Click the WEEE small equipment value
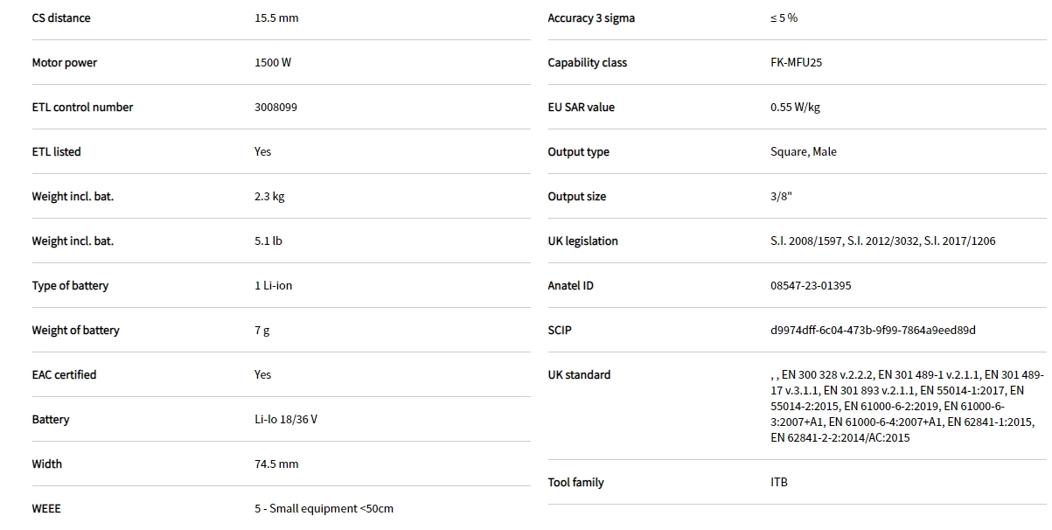The image size is (1052, 530). [x=324, y=509]
